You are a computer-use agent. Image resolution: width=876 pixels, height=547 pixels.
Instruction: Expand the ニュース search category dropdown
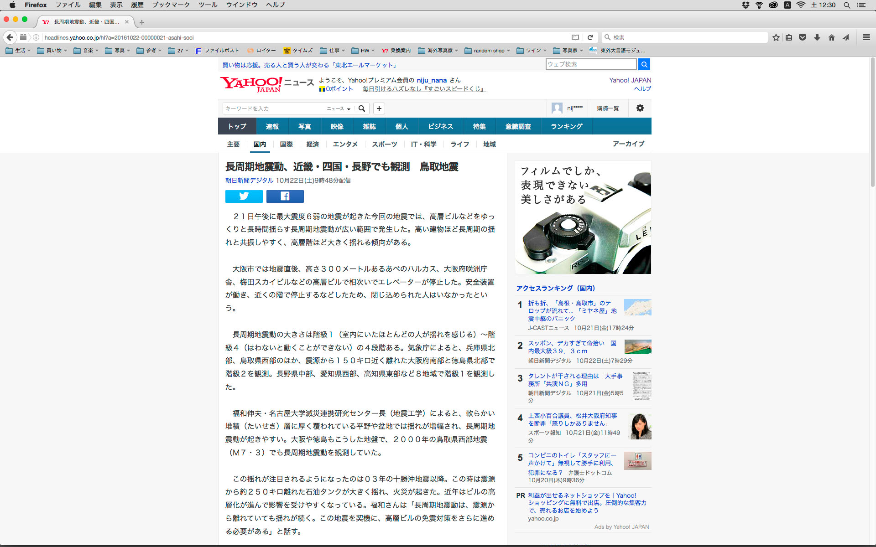338,108
